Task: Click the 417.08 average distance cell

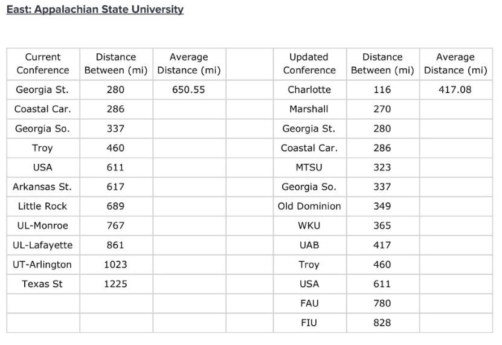Action: pyautogui.click(x=455, y=90)
